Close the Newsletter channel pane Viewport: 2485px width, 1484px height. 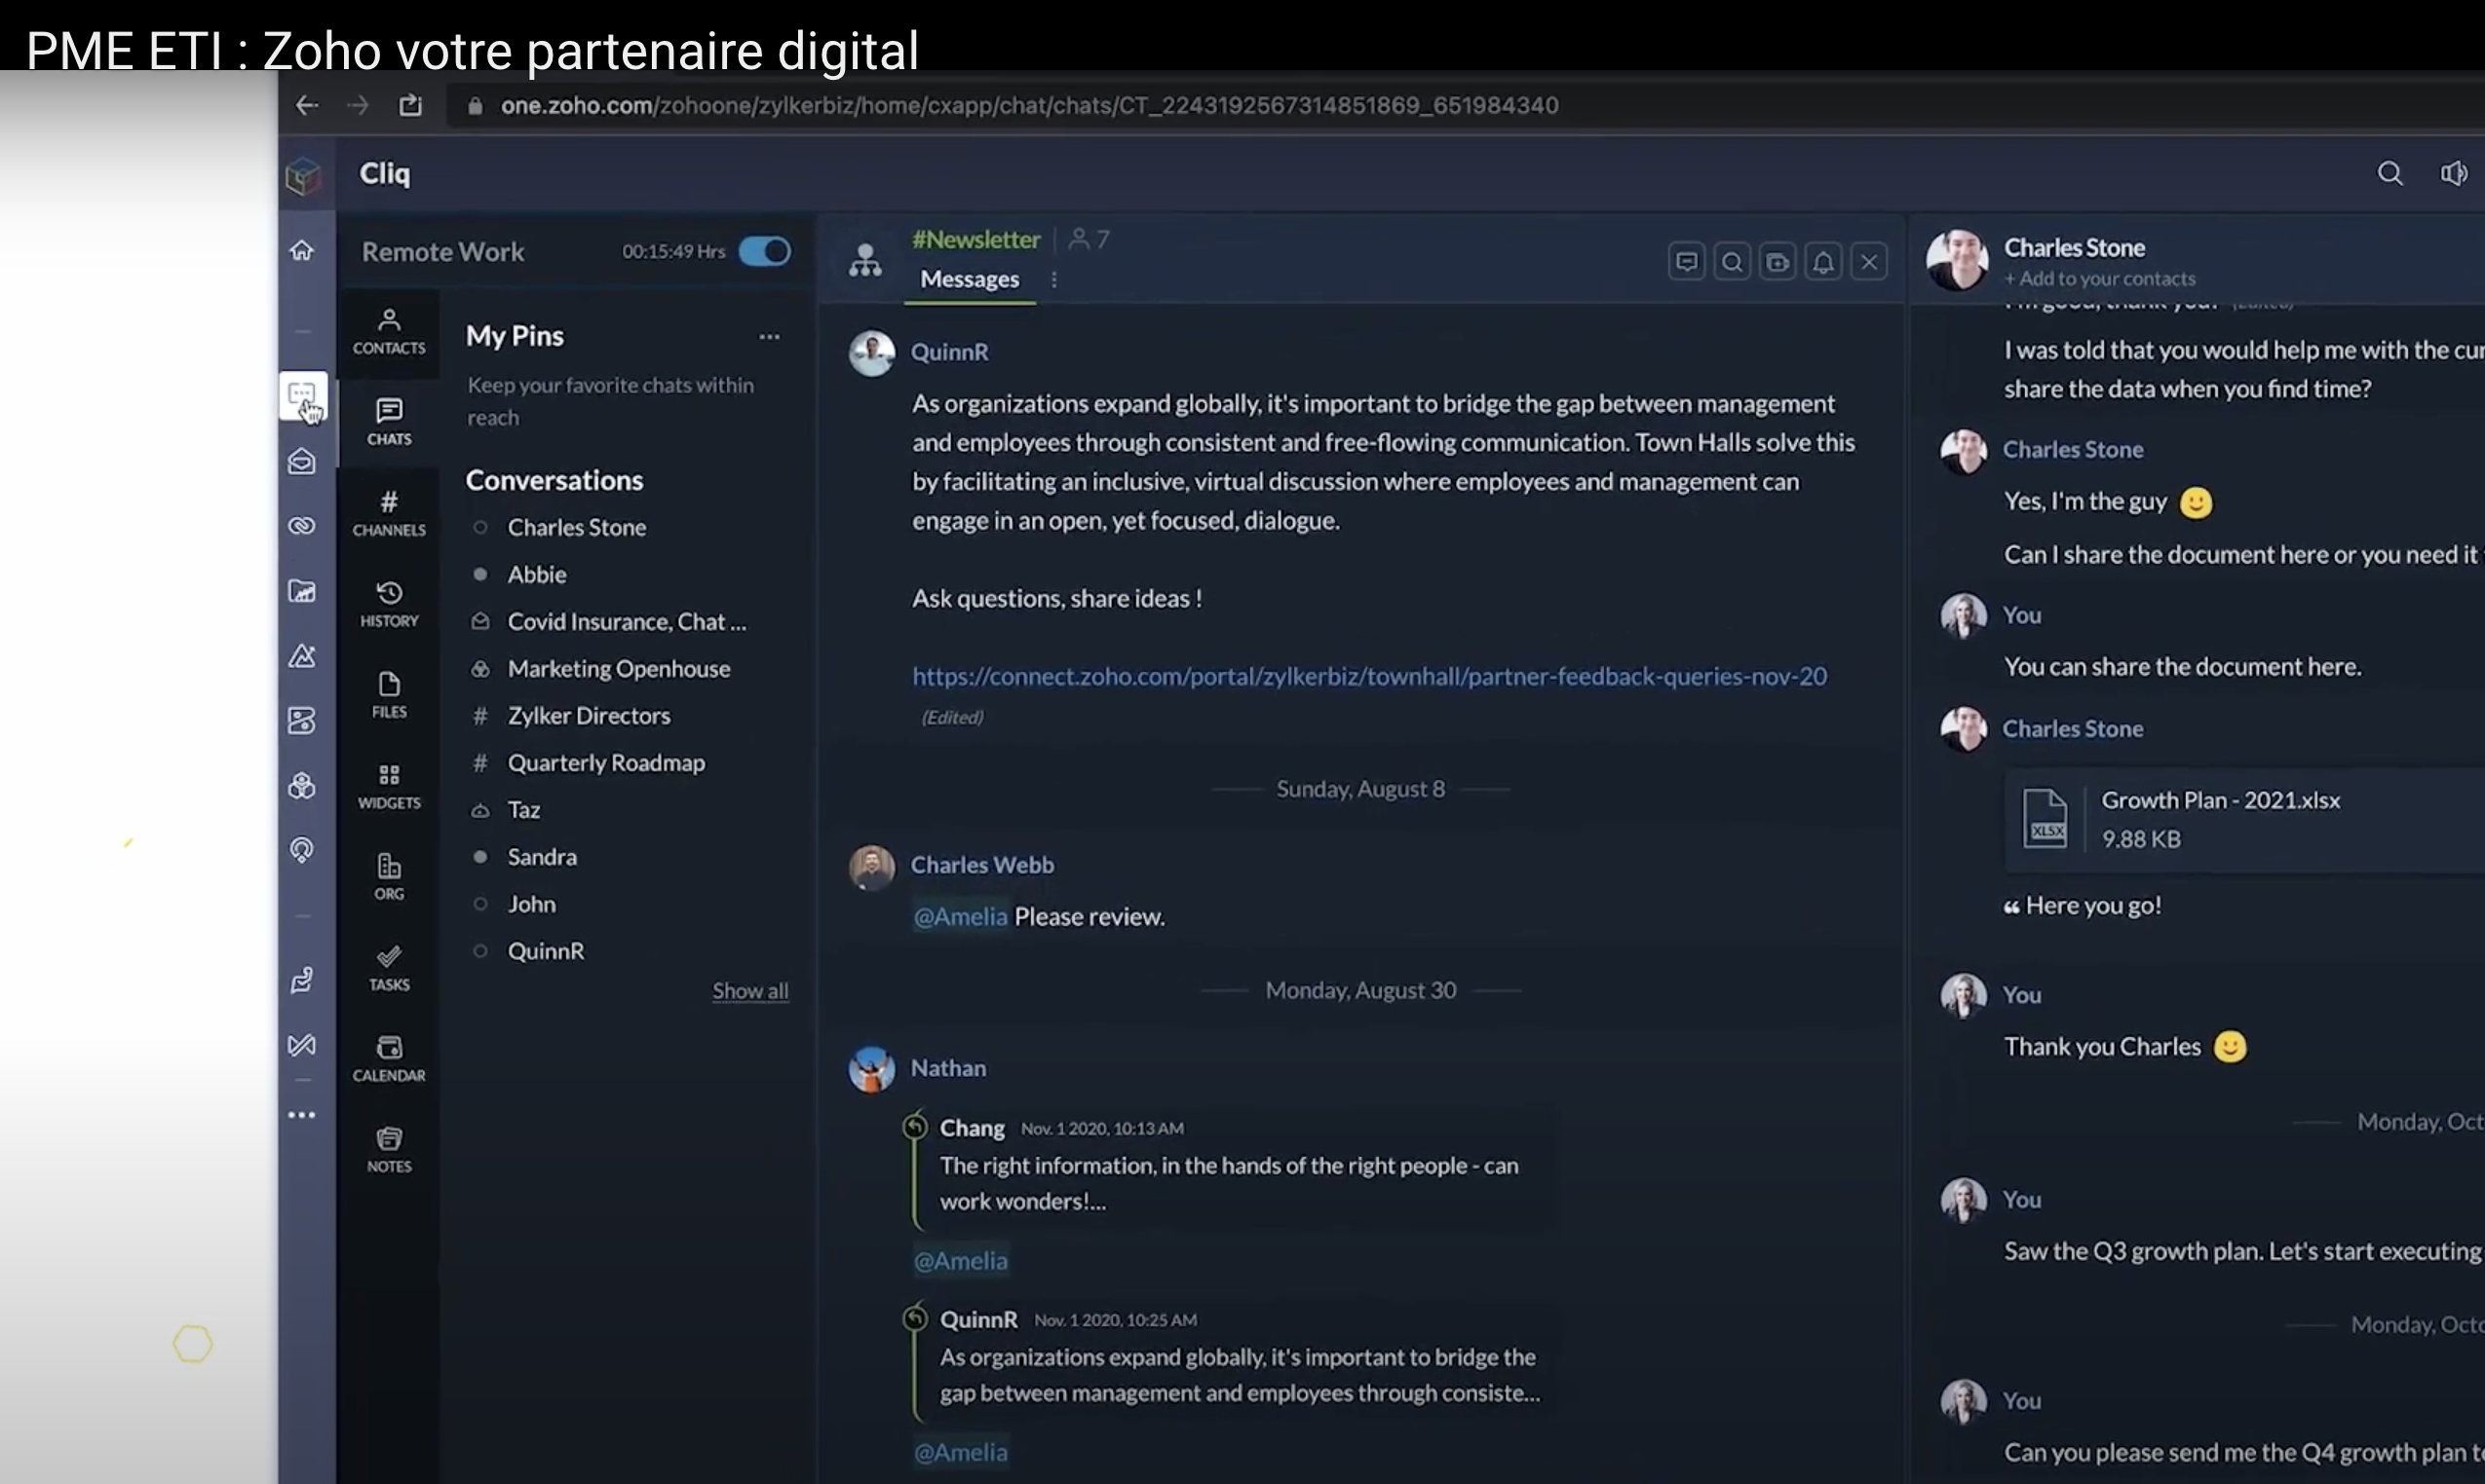pyautogui.click(x=1868, y=262)
